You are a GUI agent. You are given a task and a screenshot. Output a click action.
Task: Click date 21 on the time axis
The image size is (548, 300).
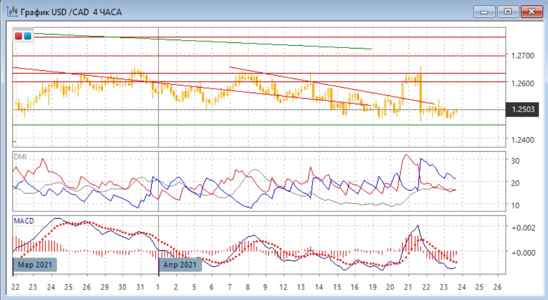408,287
